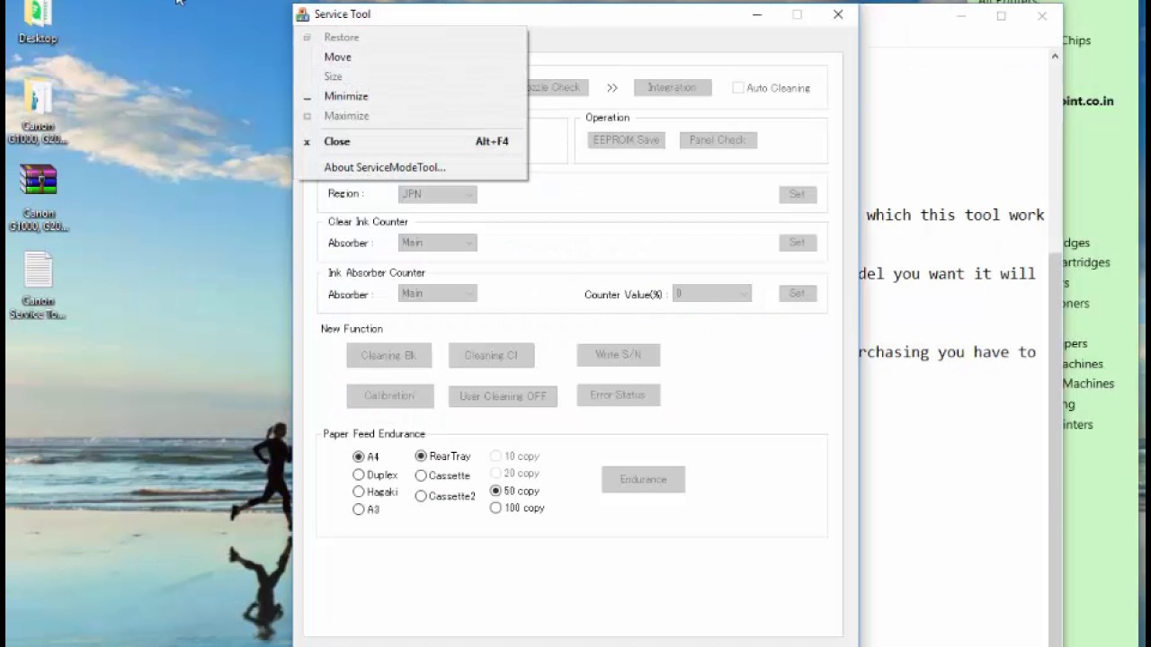Minimize the Service Tool window from title bar

point(757,14)
